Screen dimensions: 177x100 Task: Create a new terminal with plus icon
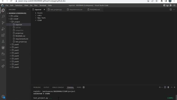160,87
